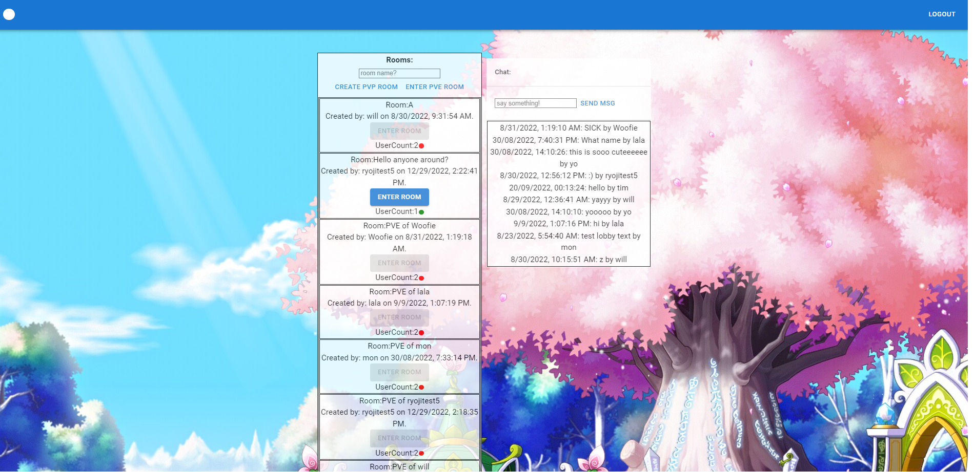Click the 'Rooms:' heading
Viewport: 974px width, 472px height.
(399, 60)
